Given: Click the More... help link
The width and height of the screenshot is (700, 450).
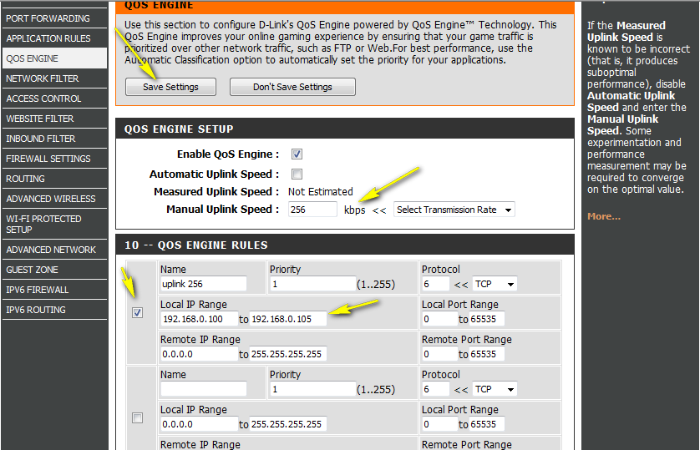Looking at the screenshot, I should (604, 216).
